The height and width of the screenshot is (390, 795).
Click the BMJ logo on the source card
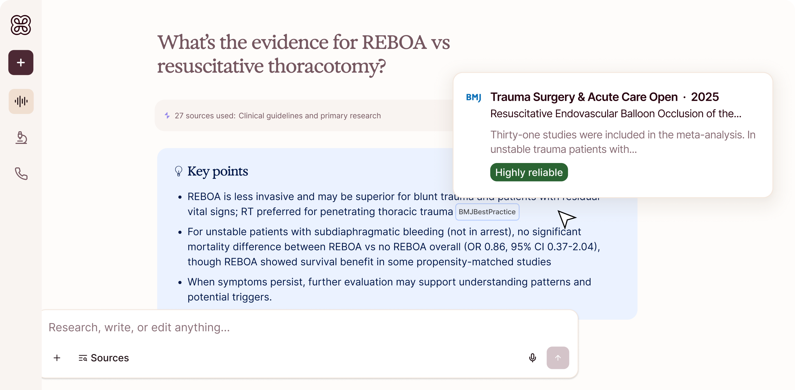pyautogui.click(x=474, y=97)
